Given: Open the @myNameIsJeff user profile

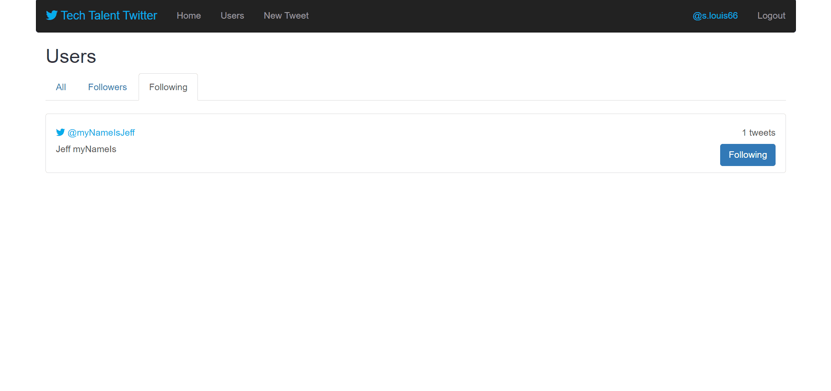Looking at the screenshot, I should click(101, 133).
